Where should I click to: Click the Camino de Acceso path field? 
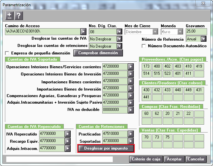tap(43, 31)
